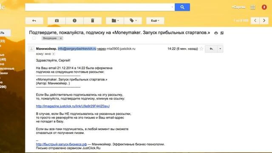272x153 pixels.
Task: Archive this email
Action: tap(57, 21)
